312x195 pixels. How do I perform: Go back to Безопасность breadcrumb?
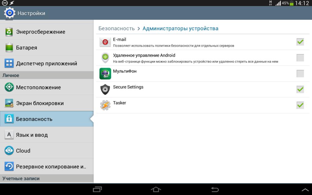pos(117,28)
